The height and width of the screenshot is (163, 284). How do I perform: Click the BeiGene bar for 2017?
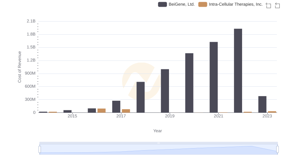click(x=116, y=106)
